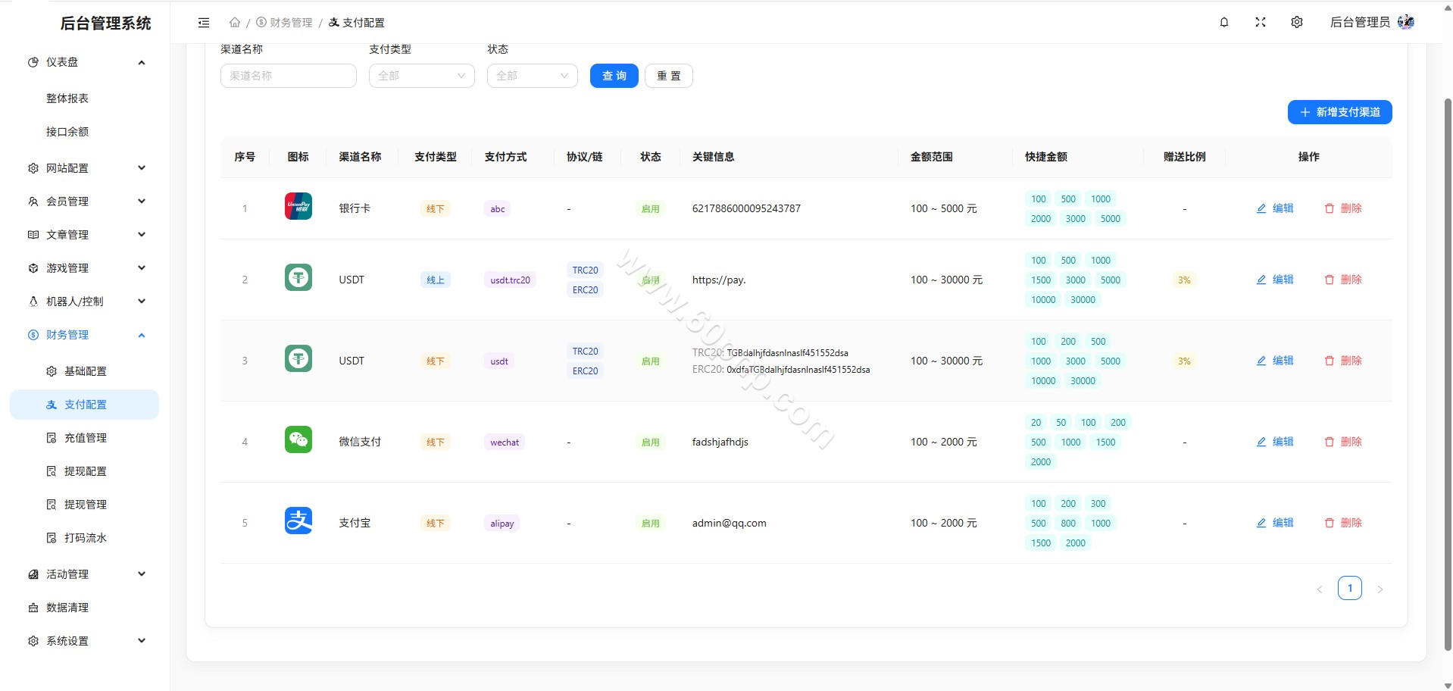Viewport: 1453px width, 691px height.
Task: Click the 财务管理 coin icon in sidebar
Action: pos(33,335)
